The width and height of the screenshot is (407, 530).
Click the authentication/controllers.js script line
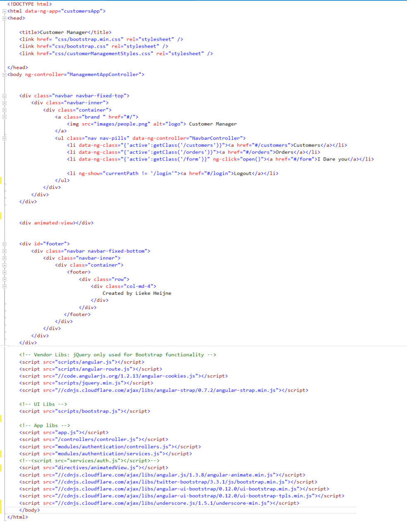pyautogui.click(x=110, y=447)
